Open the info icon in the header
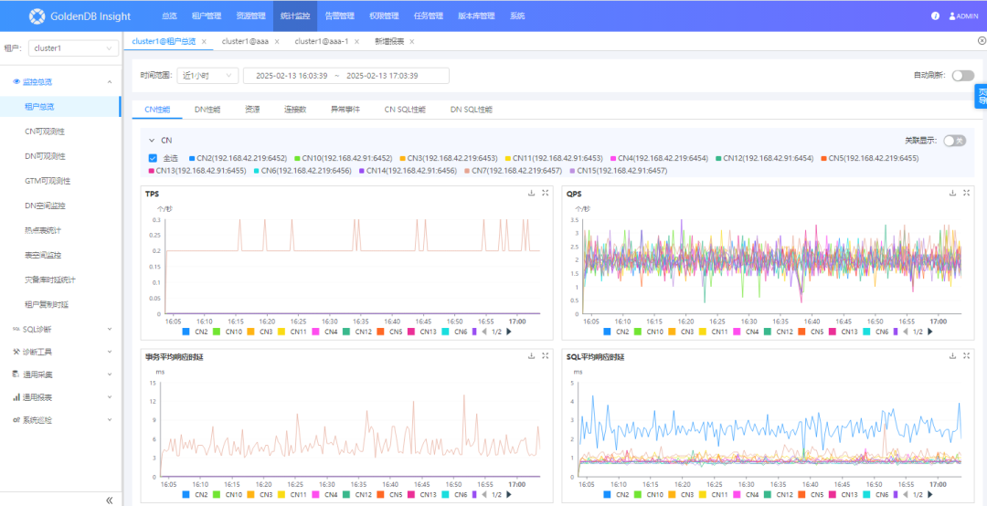987x506 pixels. [936, 16]
